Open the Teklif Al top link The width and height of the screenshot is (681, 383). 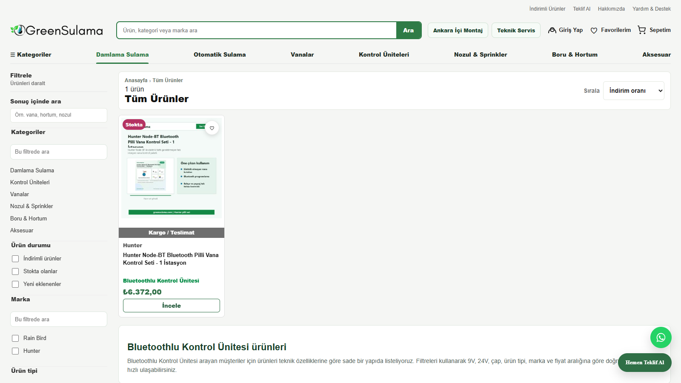click(581, 9)
